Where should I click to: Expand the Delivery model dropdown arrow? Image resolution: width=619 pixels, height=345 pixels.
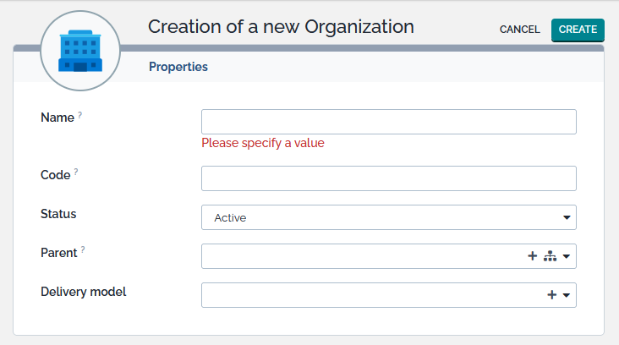(x=567, y=295)
